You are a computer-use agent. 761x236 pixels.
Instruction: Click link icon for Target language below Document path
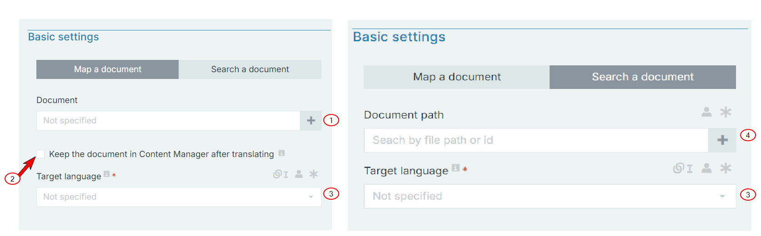(683, 169)
